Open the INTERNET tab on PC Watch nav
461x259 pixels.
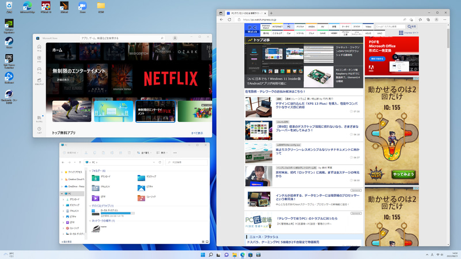tap(277, 26)
